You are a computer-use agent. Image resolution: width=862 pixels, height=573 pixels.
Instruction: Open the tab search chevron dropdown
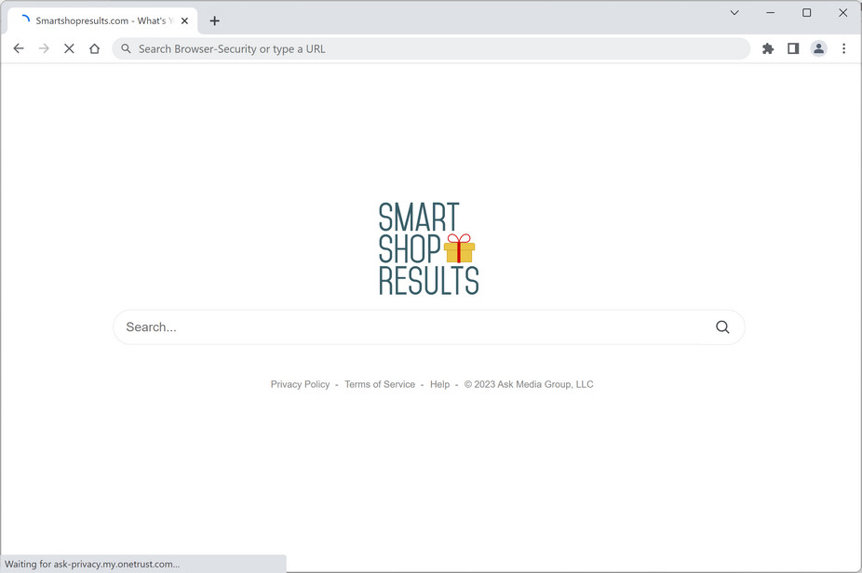pos(734,13)
